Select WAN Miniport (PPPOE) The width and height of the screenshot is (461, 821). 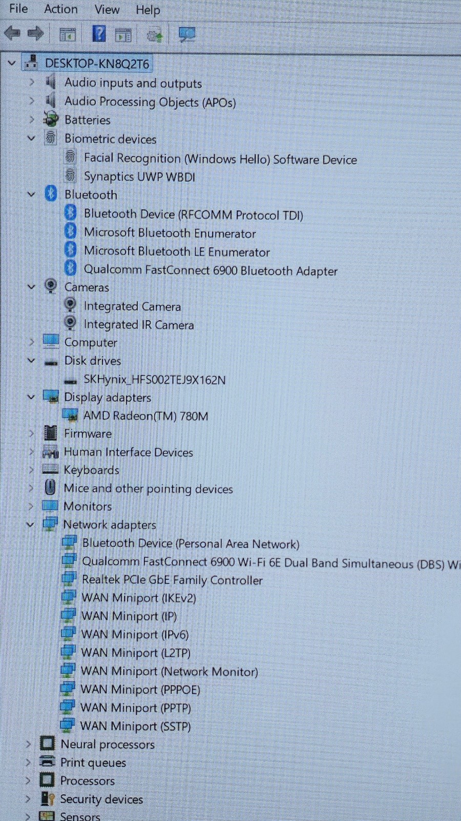(140, 689)
